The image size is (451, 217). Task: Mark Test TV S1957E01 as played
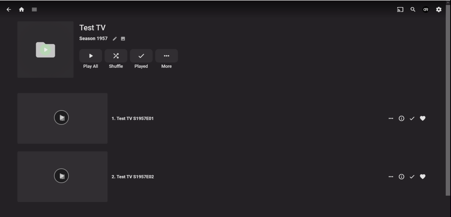[412, 118]
